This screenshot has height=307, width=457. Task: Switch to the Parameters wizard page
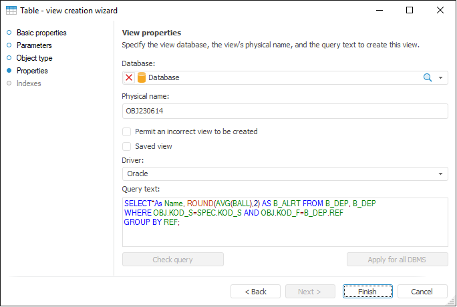coord(34,45)
